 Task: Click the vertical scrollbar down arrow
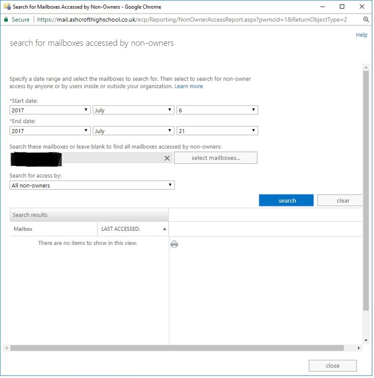tap(366, 341)
